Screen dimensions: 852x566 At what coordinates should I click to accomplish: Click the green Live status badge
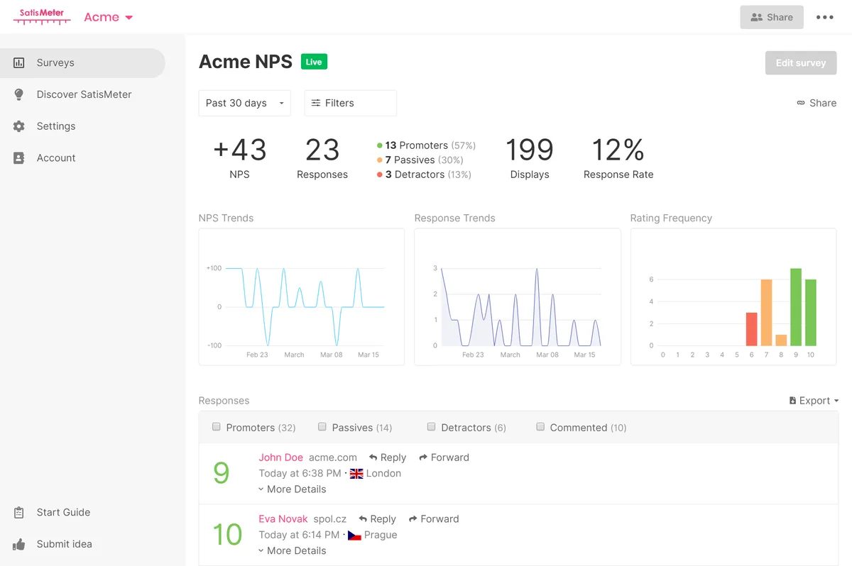[314, 62]
